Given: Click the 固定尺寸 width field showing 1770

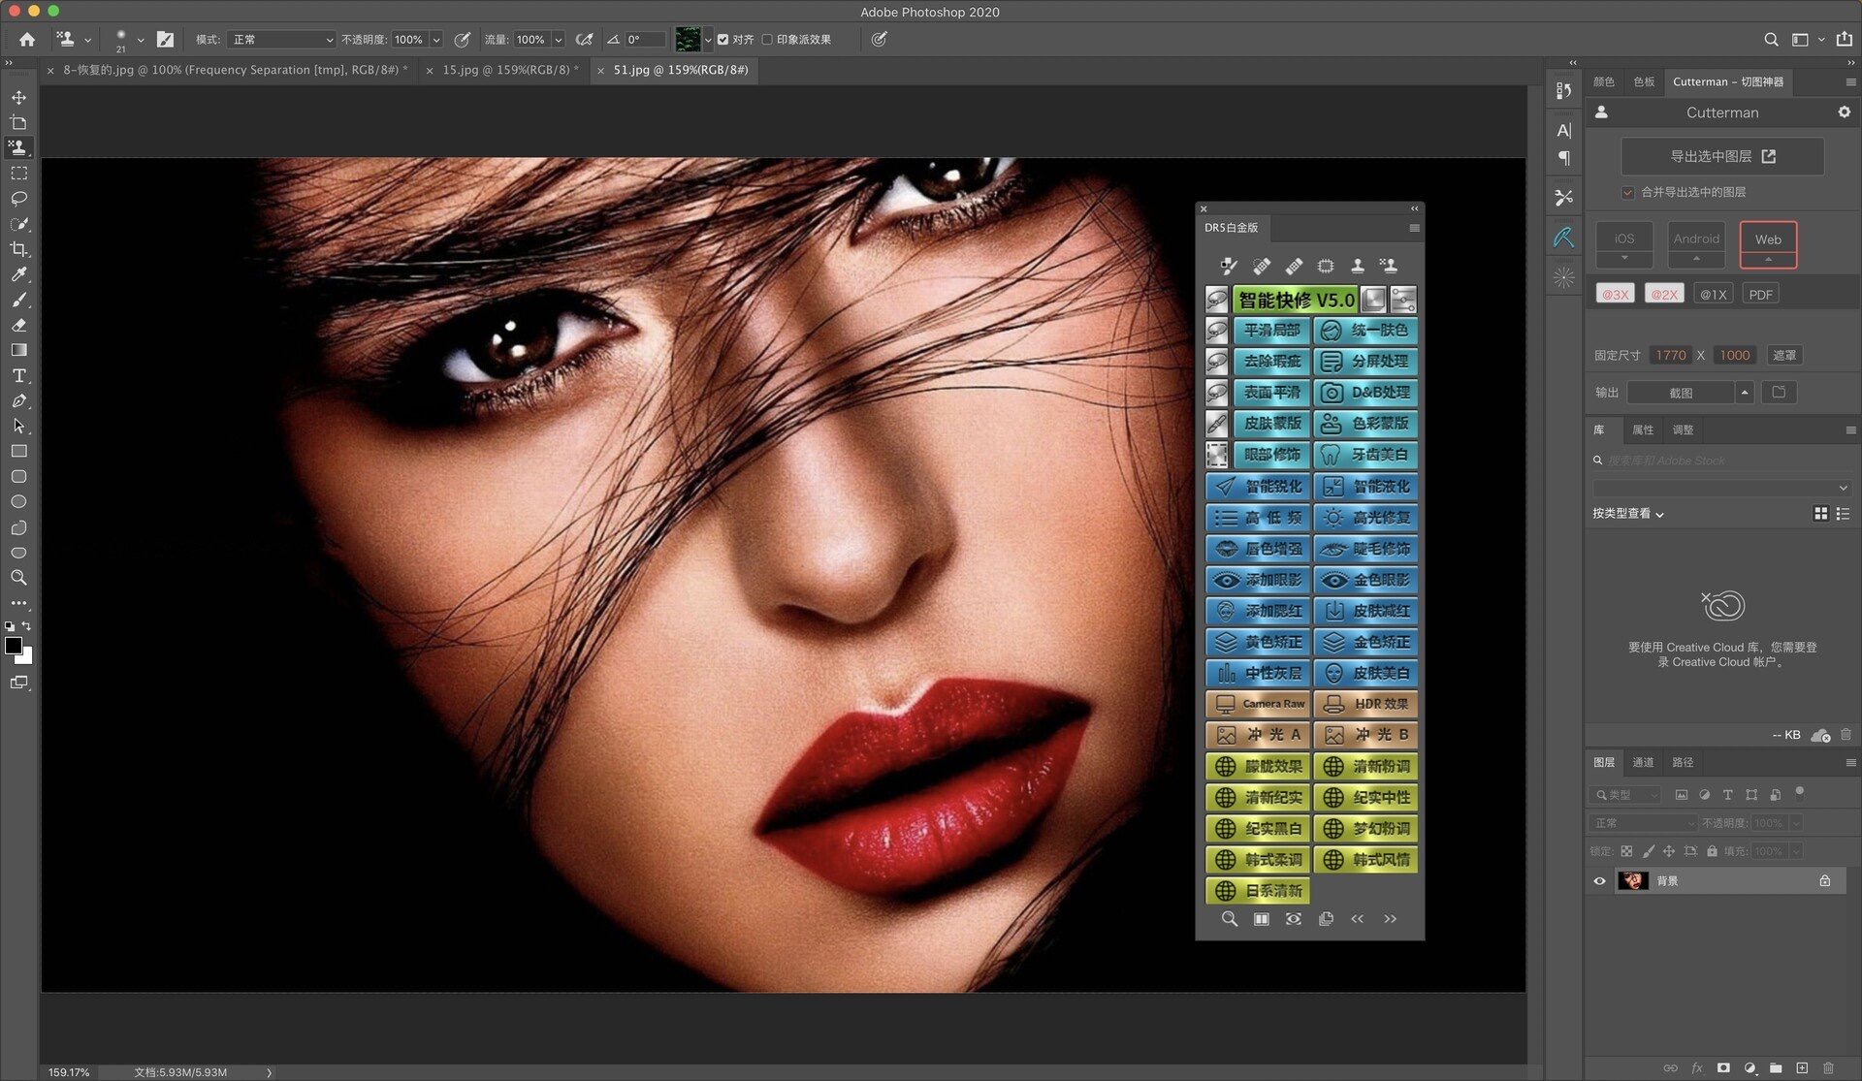Looking at the screenshot, I should tap(1670, 355).
